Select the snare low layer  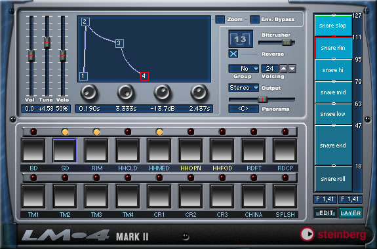[x=333, y=114]
